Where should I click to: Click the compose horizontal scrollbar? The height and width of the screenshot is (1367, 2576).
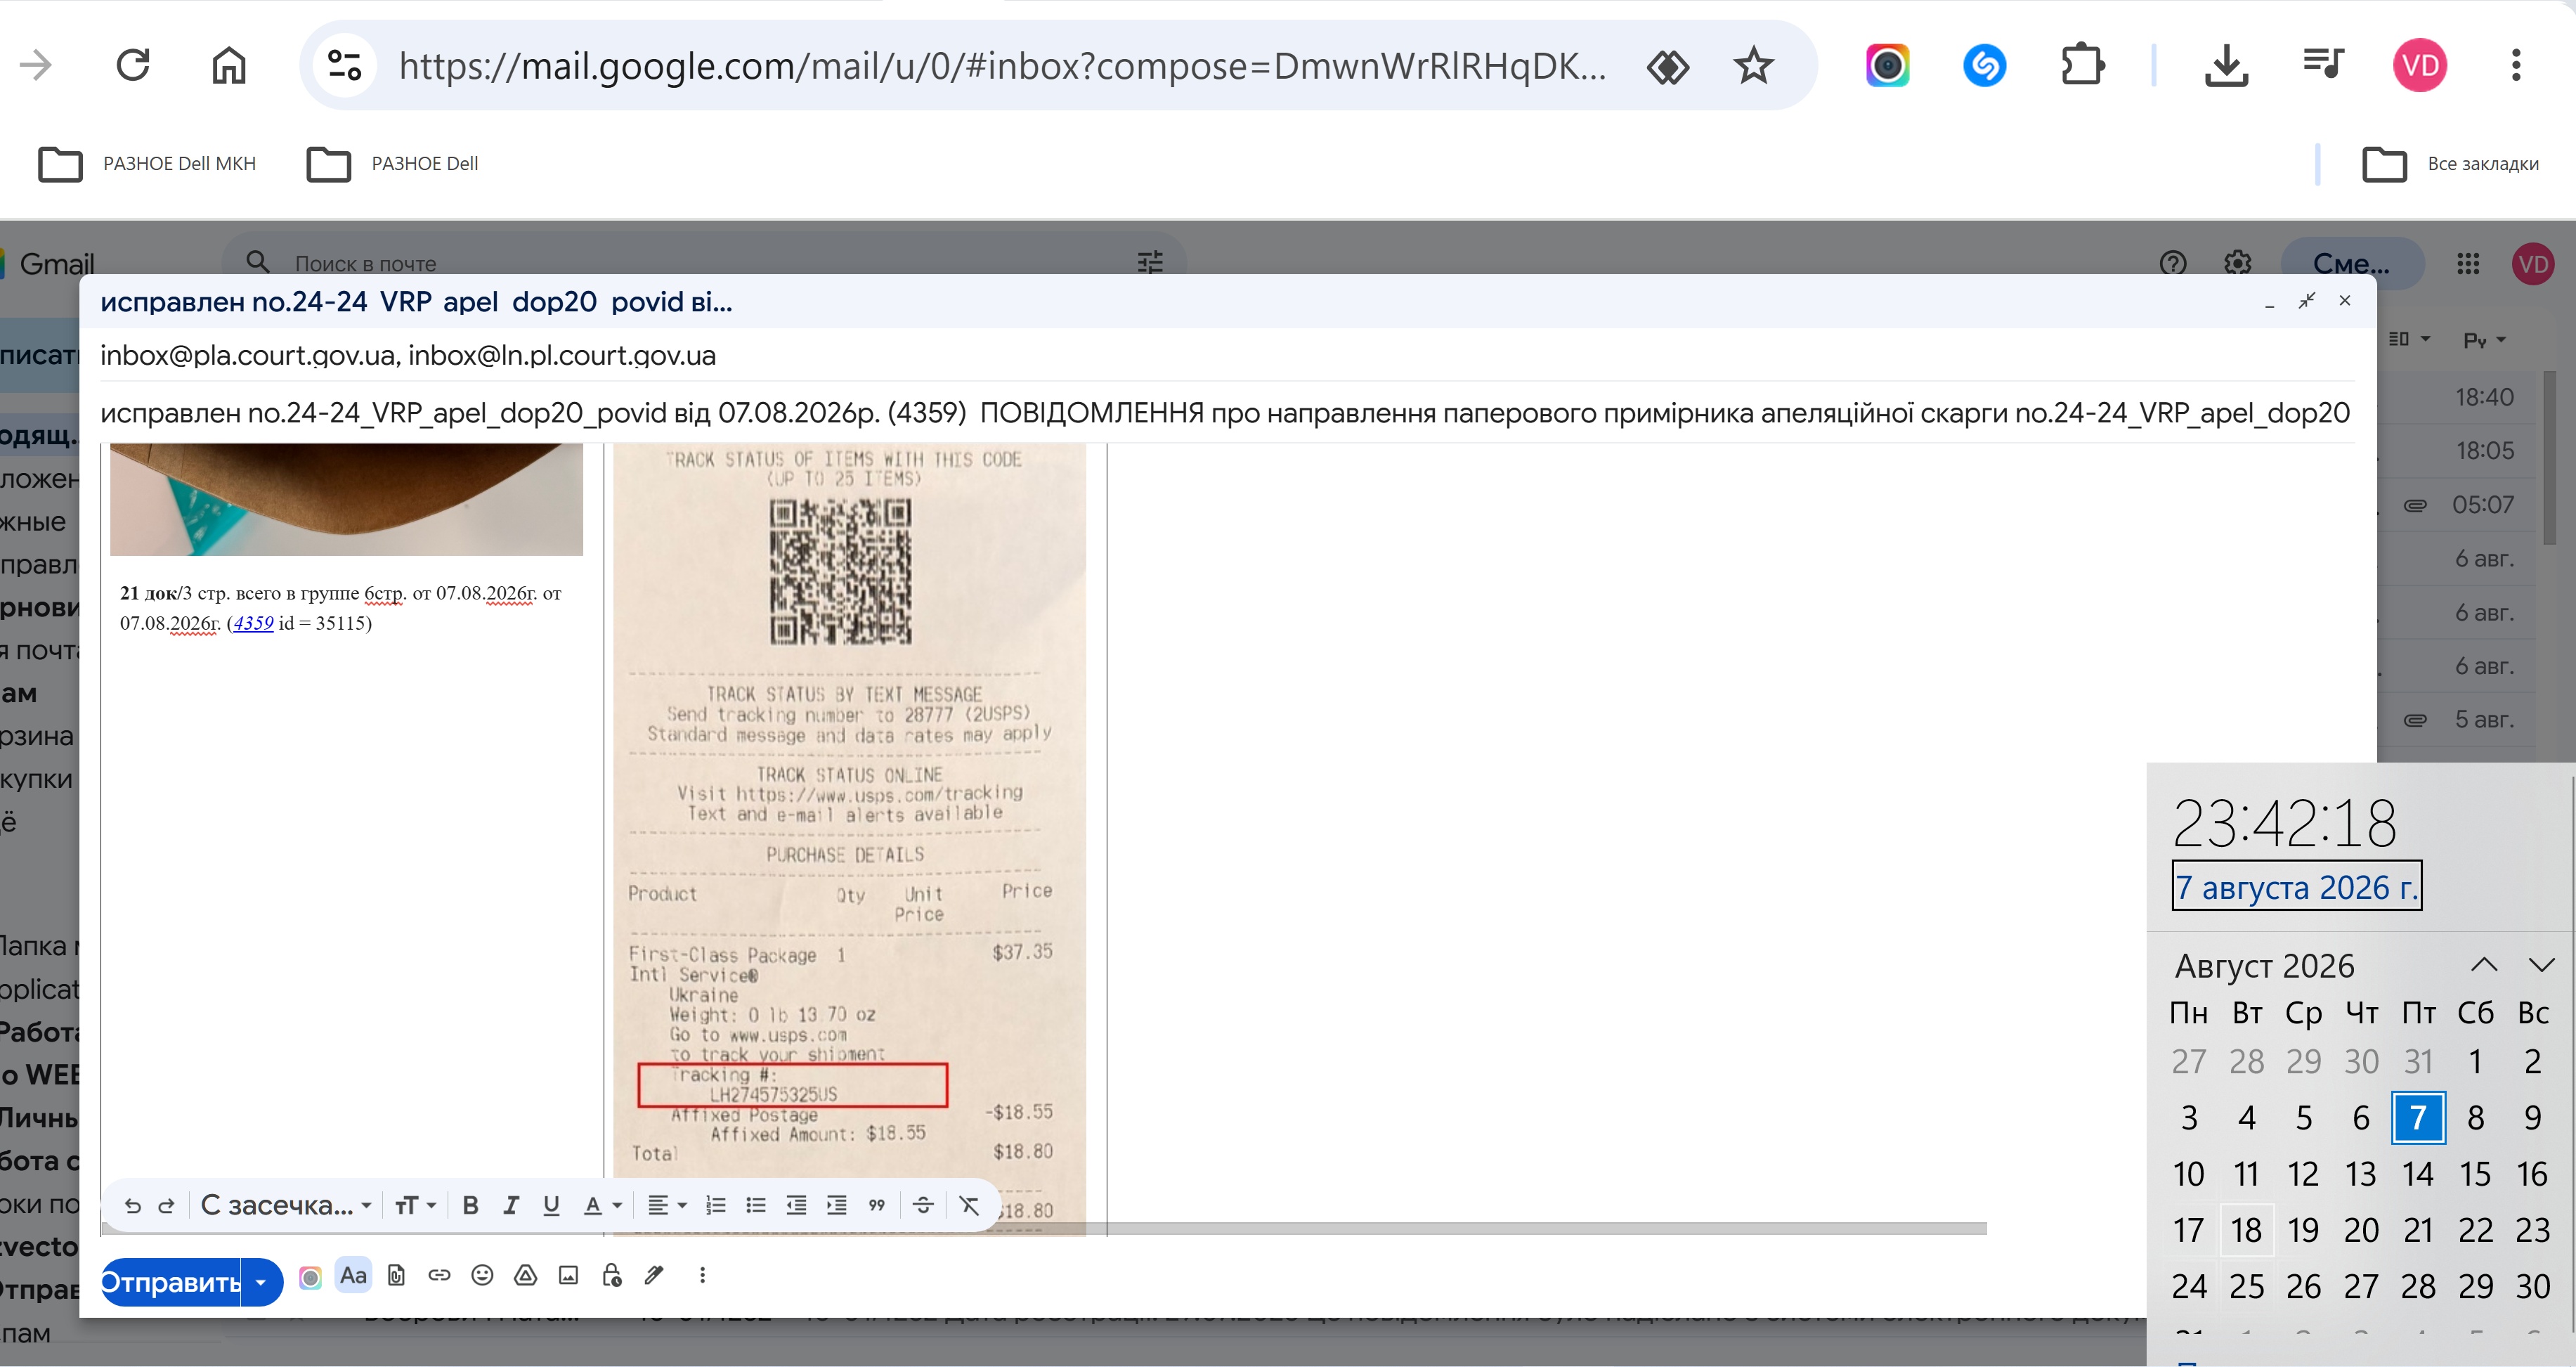point(1043,1228)
